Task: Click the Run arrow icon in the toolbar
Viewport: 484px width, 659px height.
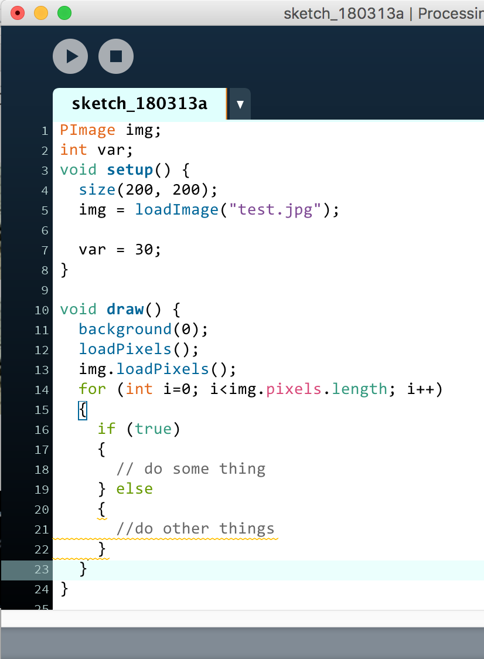Action: pos(70,56)
